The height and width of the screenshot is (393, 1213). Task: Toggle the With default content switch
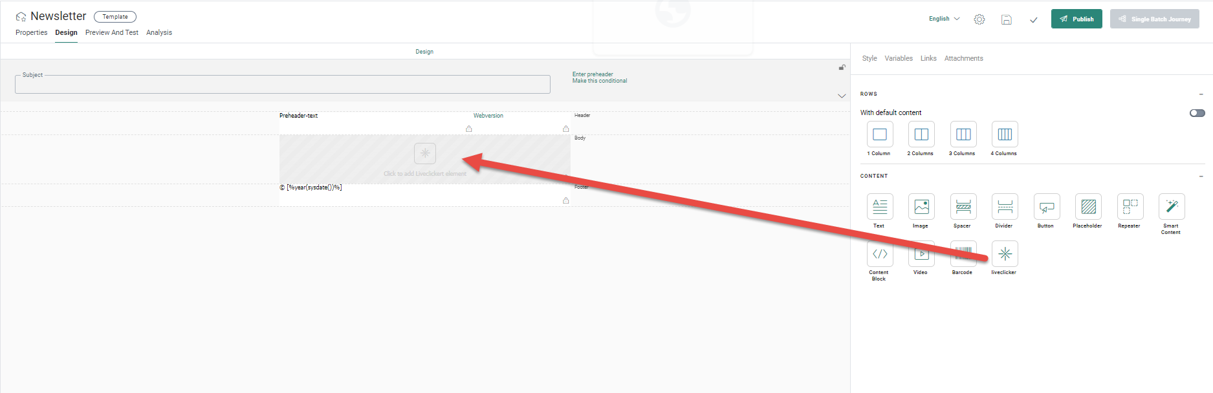[1197, 113]
